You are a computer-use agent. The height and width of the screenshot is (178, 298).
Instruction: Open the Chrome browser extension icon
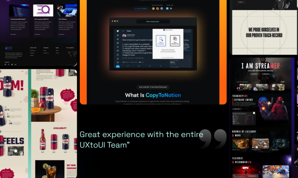(x=153, y=9)
